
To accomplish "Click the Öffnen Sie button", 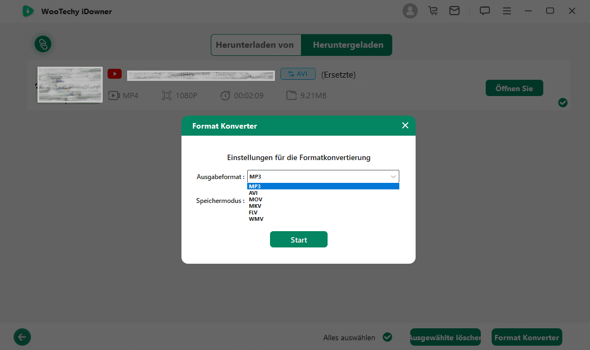I will (514, 88).
